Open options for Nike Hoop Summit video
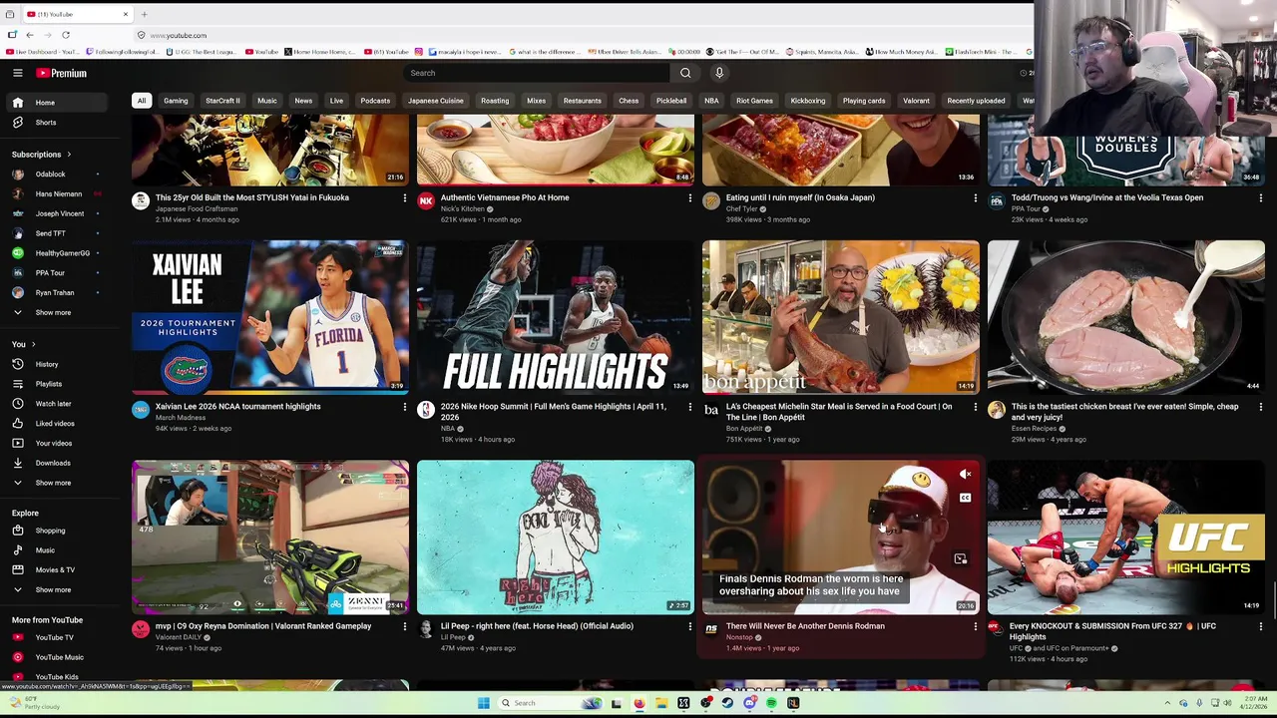 (689, 407)
